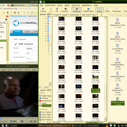Image resolution: width=127 pixels, height=127 pixels.
Task: Seek on VLC playback position bar
Action: [x=19, y=118]
